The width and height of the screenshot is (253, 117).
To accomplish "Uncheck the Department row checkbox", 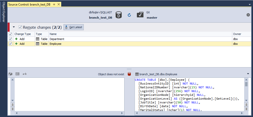I will pyautogui.click(x=10, y=39).
